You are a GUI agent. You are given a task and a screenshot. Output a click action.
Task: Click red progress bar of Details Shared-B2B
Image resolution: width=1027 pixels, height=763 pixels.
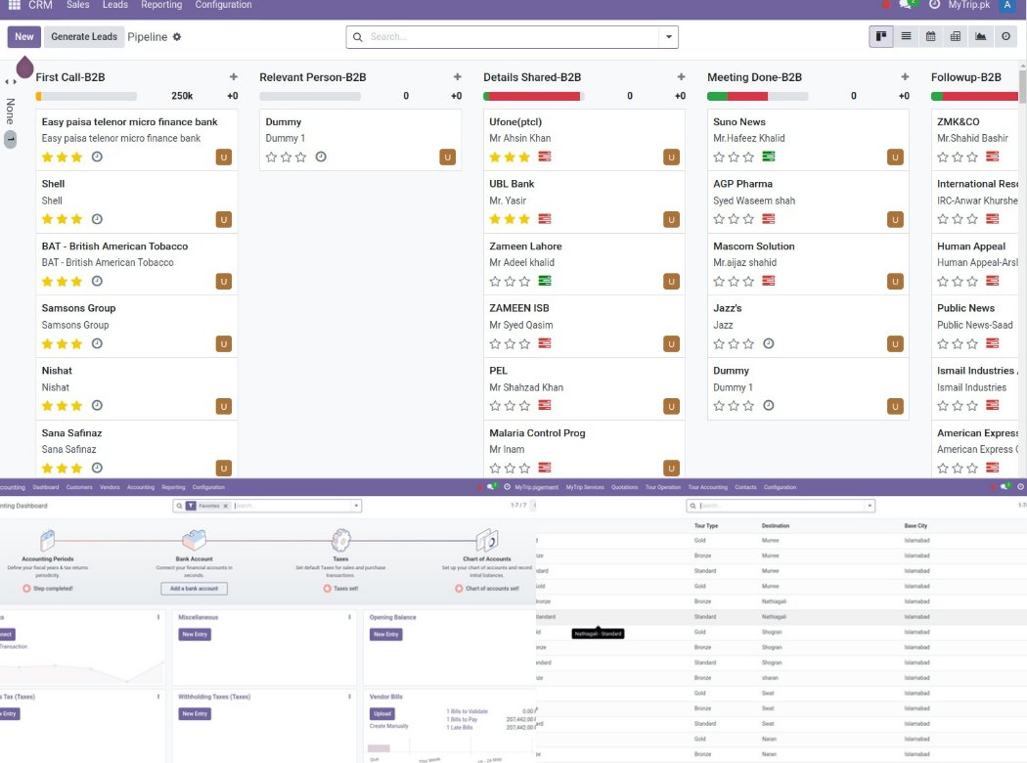[x=534, y=96]
